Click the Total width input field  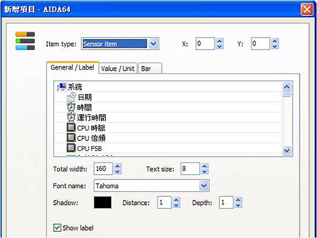103,168
